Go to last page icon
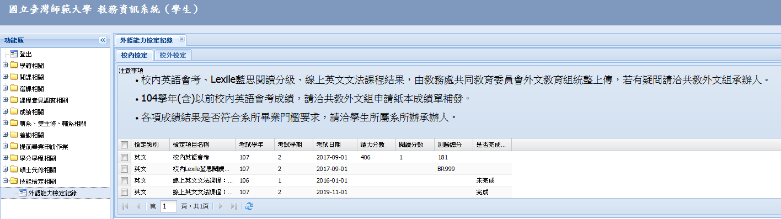781x219 pixels. (x=234, y=206)
